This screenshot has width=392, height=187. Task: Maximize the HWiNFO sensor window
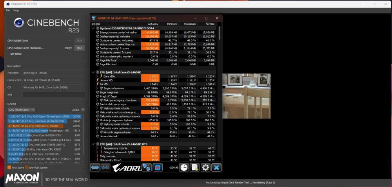pos(206,18)
